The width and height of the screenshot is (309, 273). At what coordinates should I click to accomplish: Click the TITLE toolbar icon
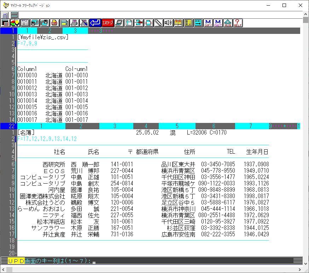click(25, 23)
